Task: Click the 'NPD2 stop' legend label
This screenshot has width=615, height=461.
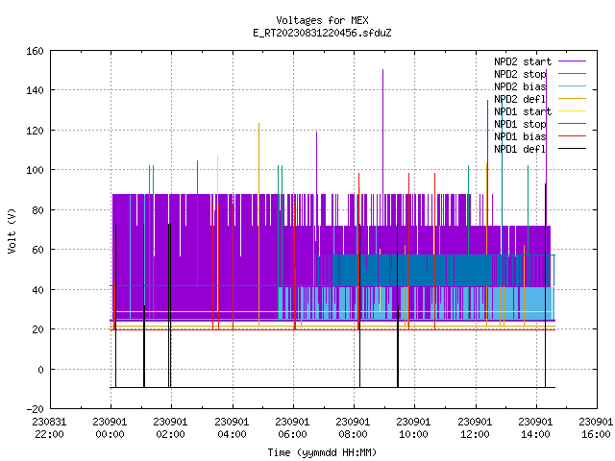Action: click(x=520, y=74)
